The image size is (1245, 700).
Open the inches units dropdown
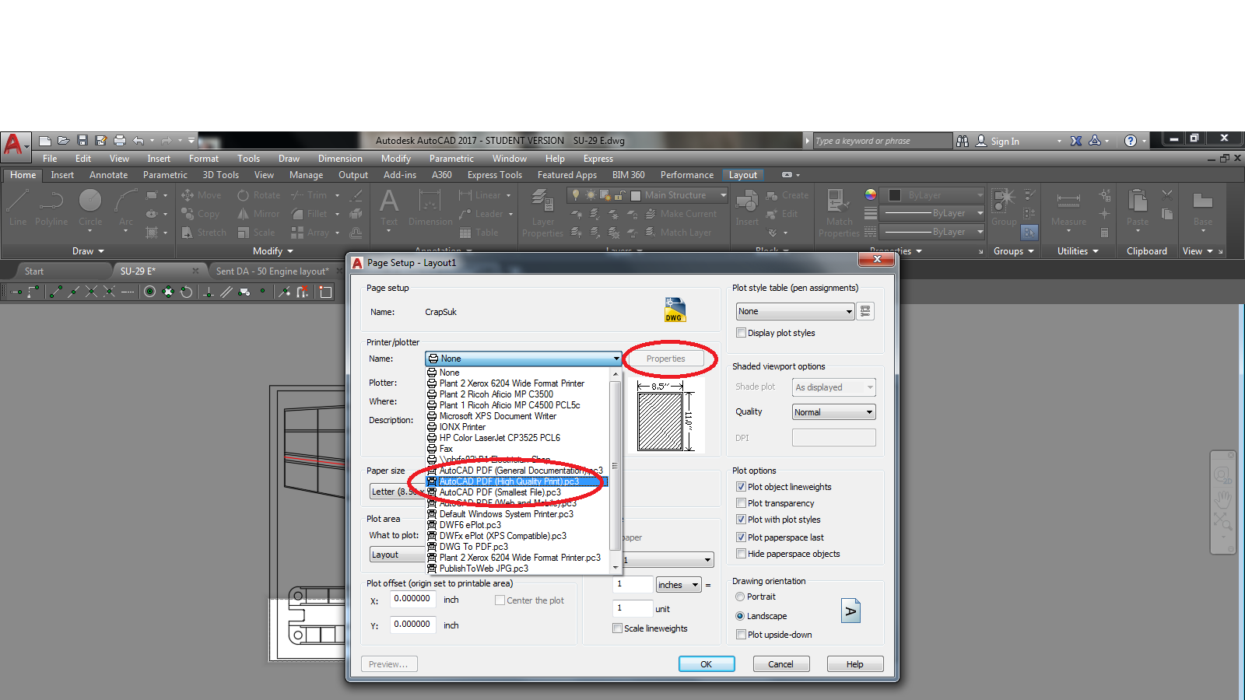(x=679, y=585)
